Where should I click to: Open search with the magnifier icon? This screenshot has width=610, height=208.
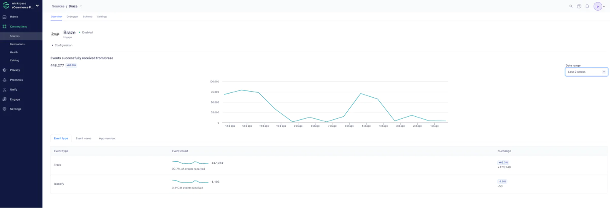tap(571, 6)
